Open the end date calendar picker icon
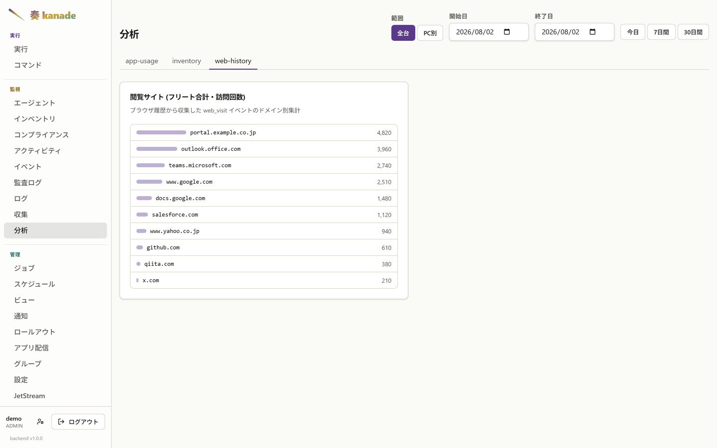Screen dimensions: 717x448 (593, 32)
